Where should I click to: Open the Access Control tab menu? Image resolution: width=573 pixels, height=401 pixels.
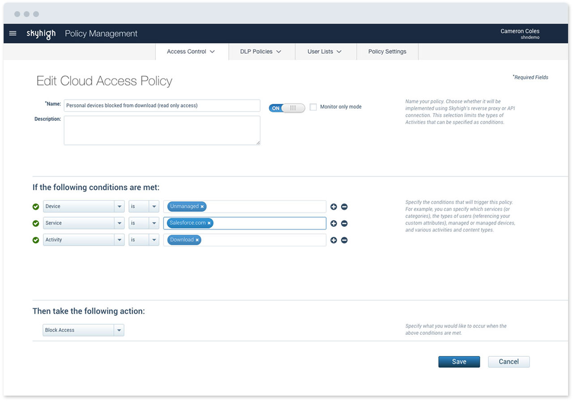click(191, 51)
